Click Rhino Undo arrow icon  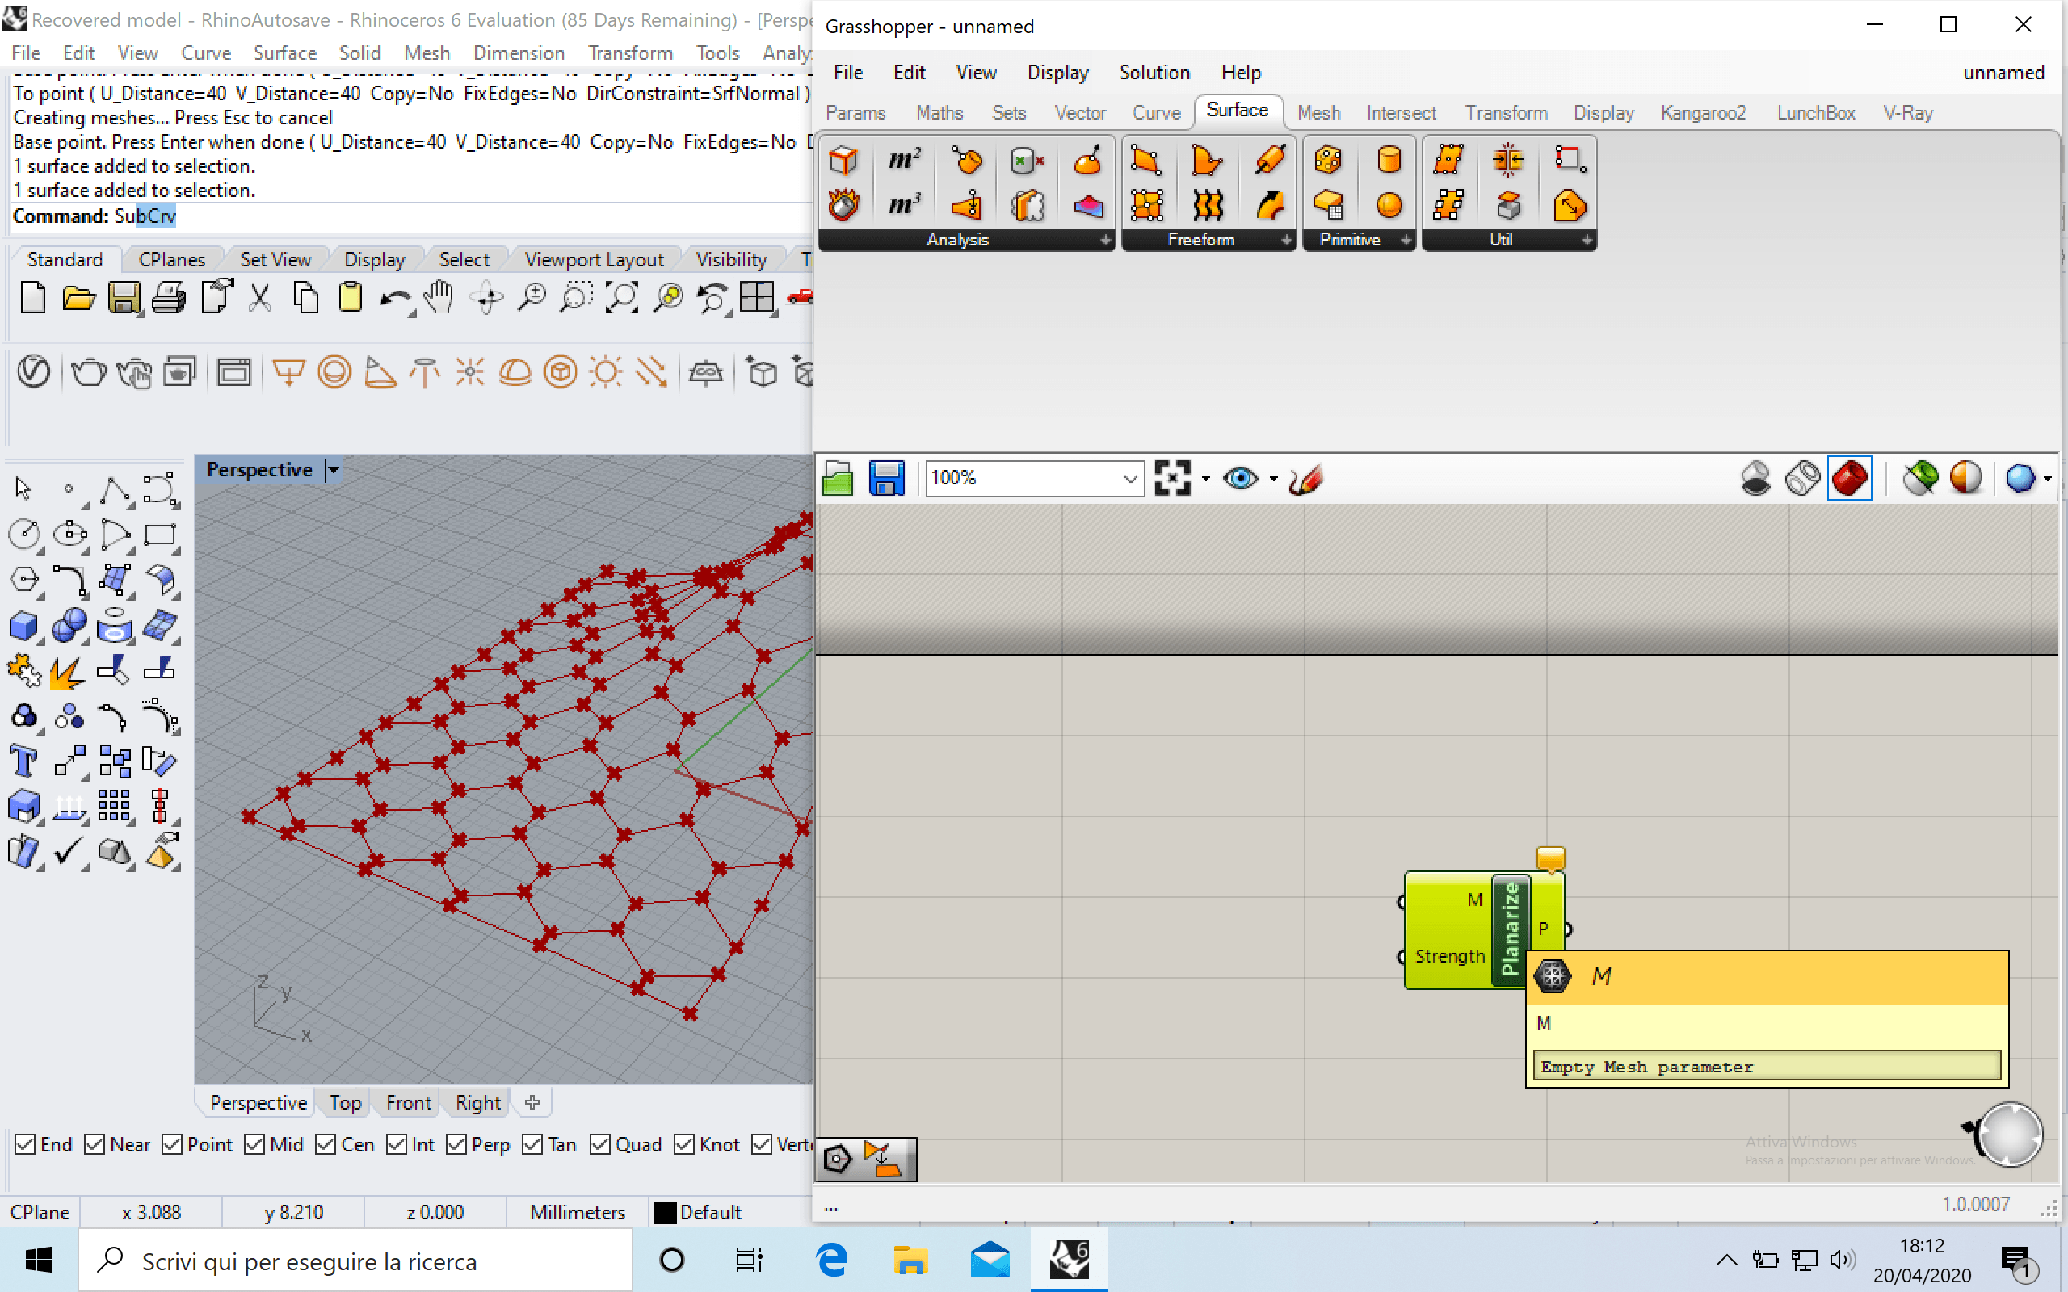point(395,299)
